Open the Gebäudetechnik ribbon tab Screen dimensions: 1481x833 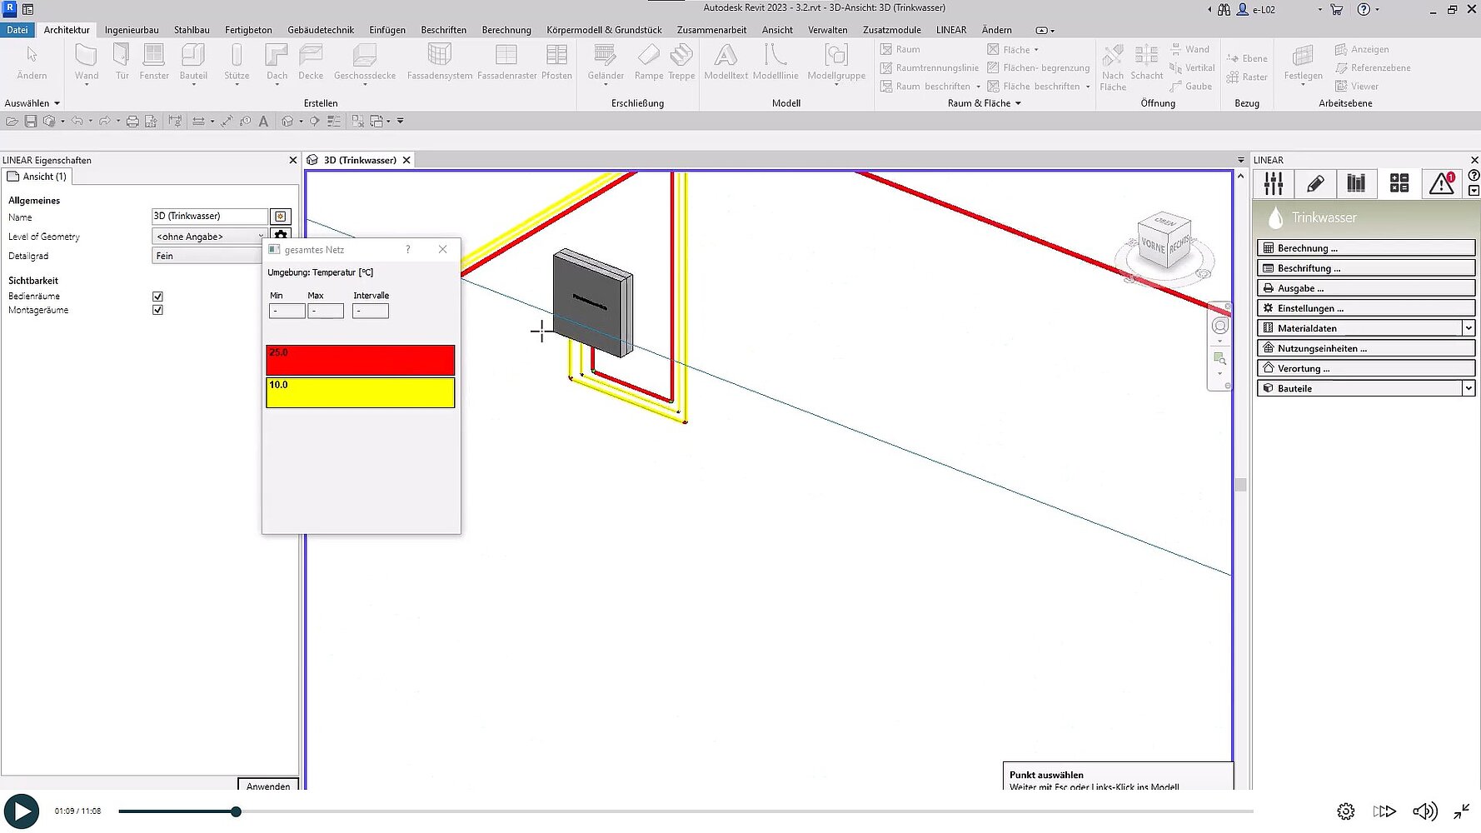tap(321, 30)
